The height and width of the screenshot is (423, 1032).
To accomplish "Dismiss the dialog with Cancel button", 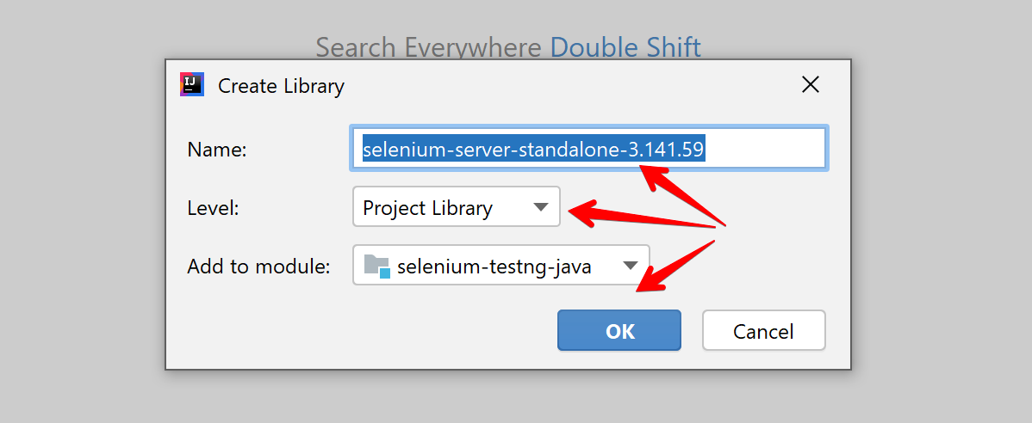I will pos(763,330).
